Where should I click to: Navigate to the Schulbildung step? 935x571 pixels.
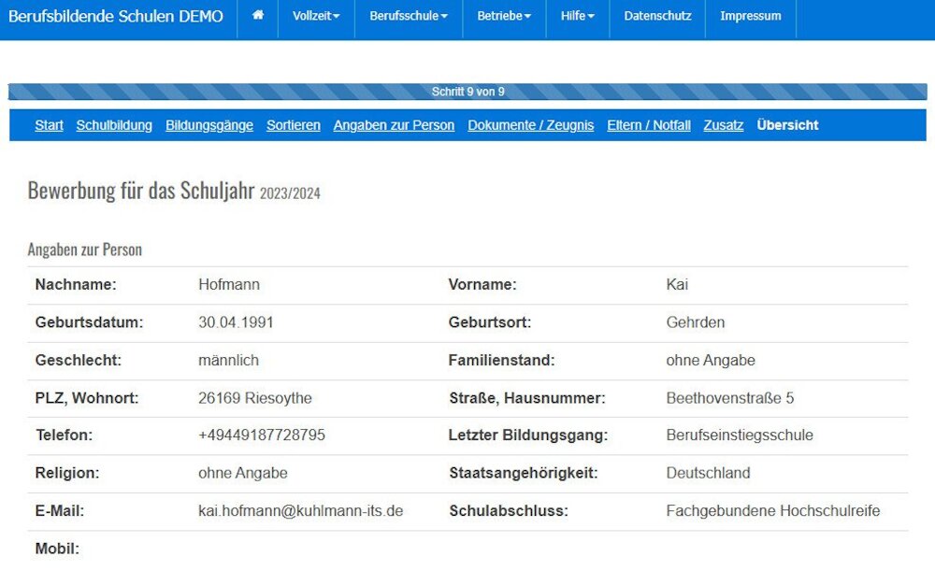pyautogui.click(x=114, y=125)
